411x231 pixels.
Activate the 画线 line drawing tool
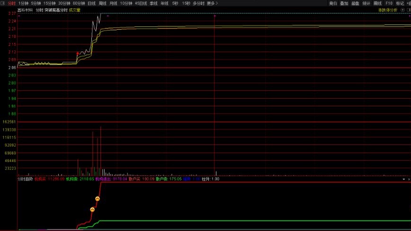[377, 3]
